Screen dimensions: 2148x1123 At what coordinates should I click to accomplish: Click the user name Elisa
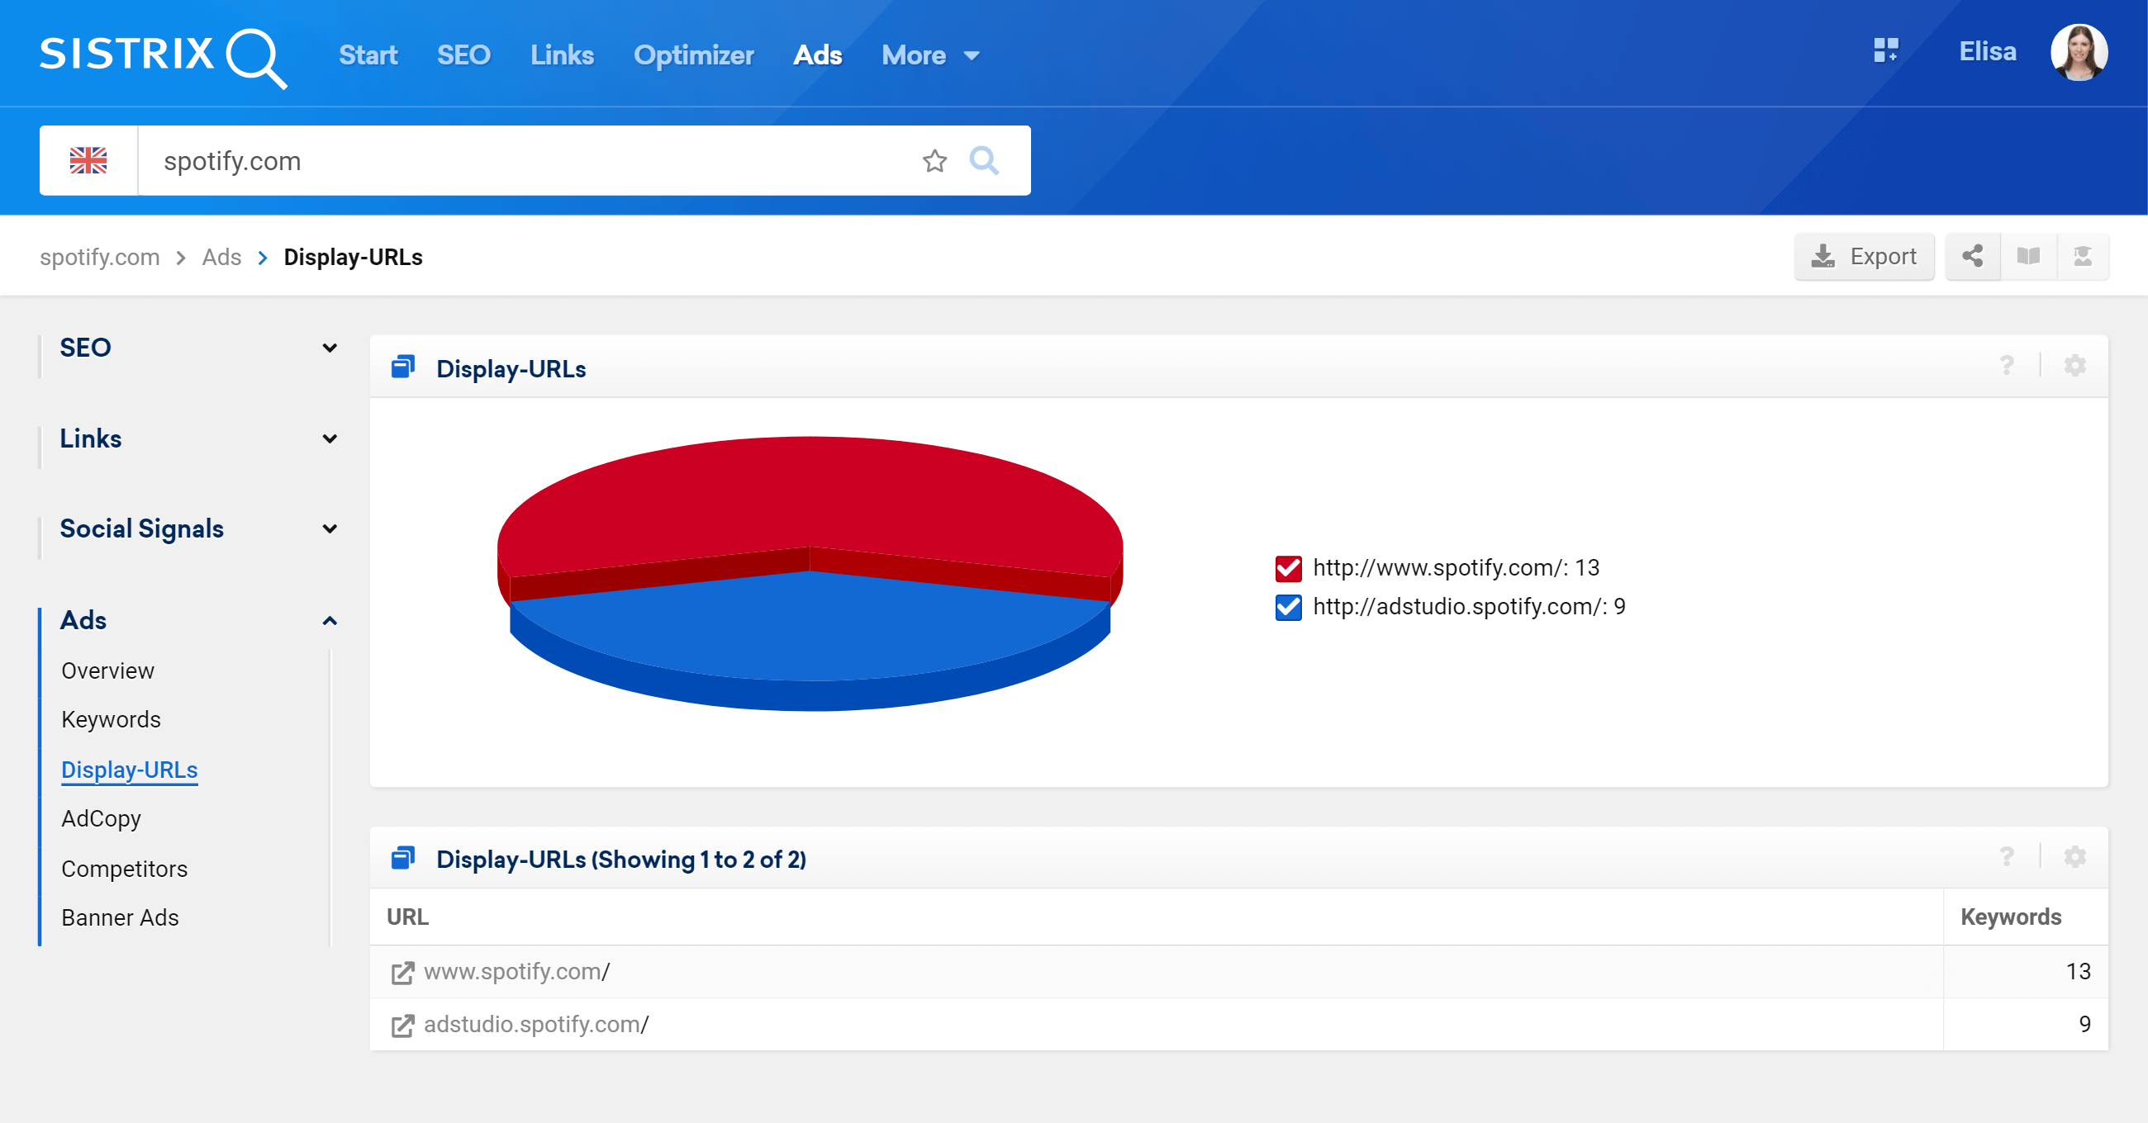tap(1987, 52)
